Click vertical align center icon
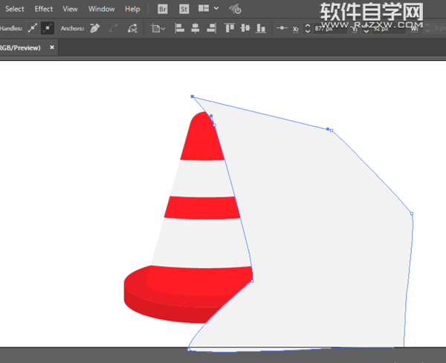446x363 pixels. coord(244,28)
